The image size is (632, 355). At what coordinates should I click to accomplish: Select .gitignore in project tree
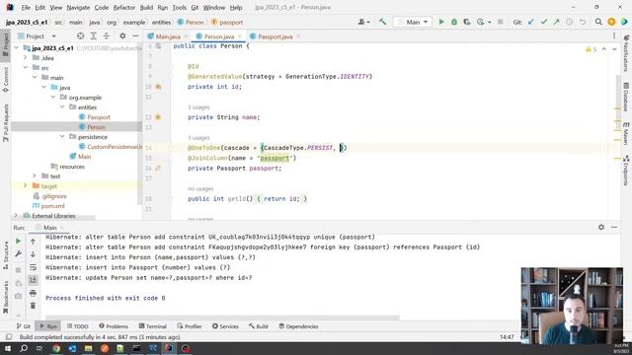coord(54,196)
